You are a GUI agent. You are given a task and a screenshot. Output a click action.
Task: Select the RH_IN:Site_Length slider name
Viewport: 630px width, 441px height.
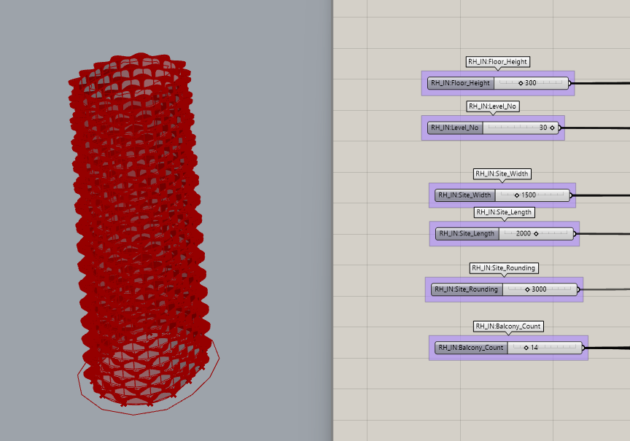pos(467,233)
